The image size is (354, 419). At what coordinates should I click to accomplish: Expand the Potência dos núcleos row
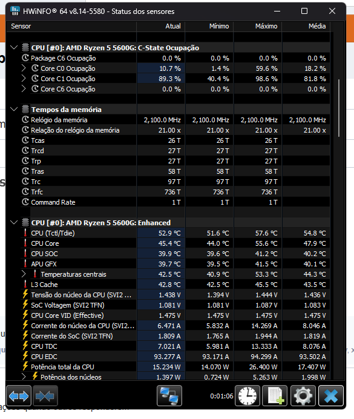tap(24, 377)
